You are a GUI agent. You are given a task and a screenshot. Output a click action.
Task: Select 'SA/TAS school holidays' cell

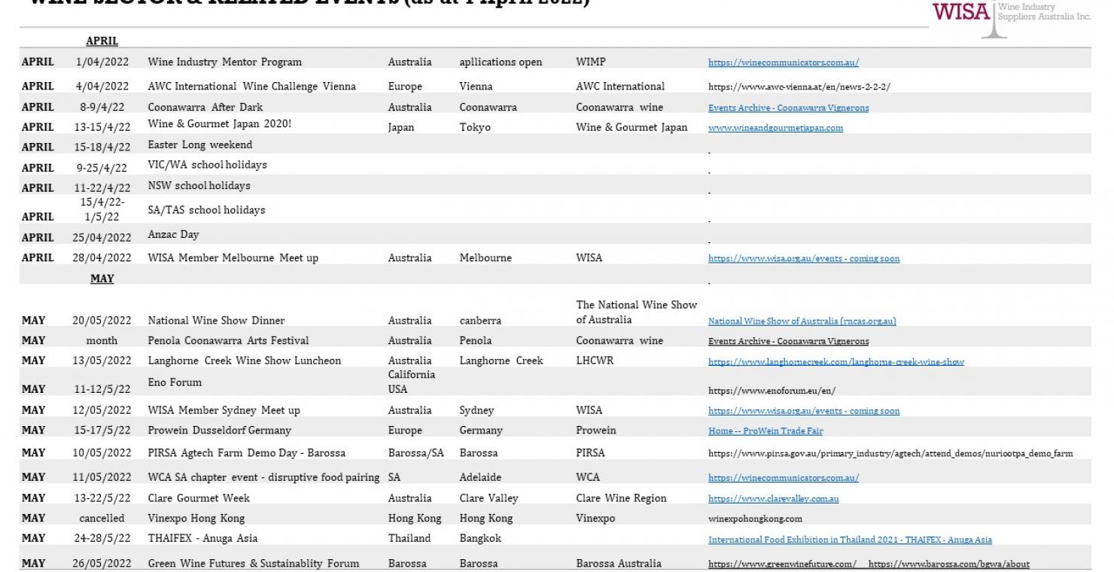(206, 210)
